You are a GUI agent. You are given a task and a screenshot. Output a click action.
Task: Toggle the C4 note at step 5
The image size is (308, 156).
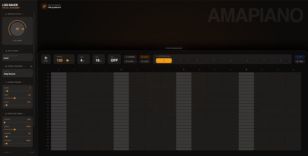[121, 74]
